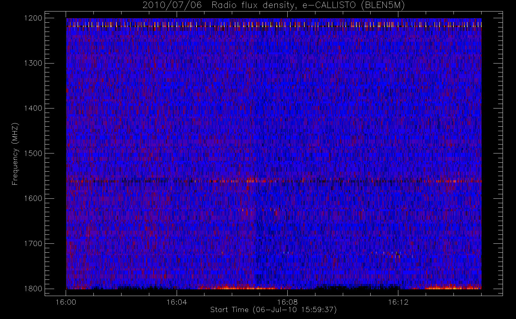
Task: Click the 1600 frequency tick label
Action: pos(33,198)
